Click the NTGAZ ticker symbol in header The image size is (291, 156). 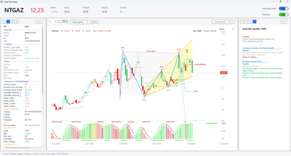coord(14,10)
